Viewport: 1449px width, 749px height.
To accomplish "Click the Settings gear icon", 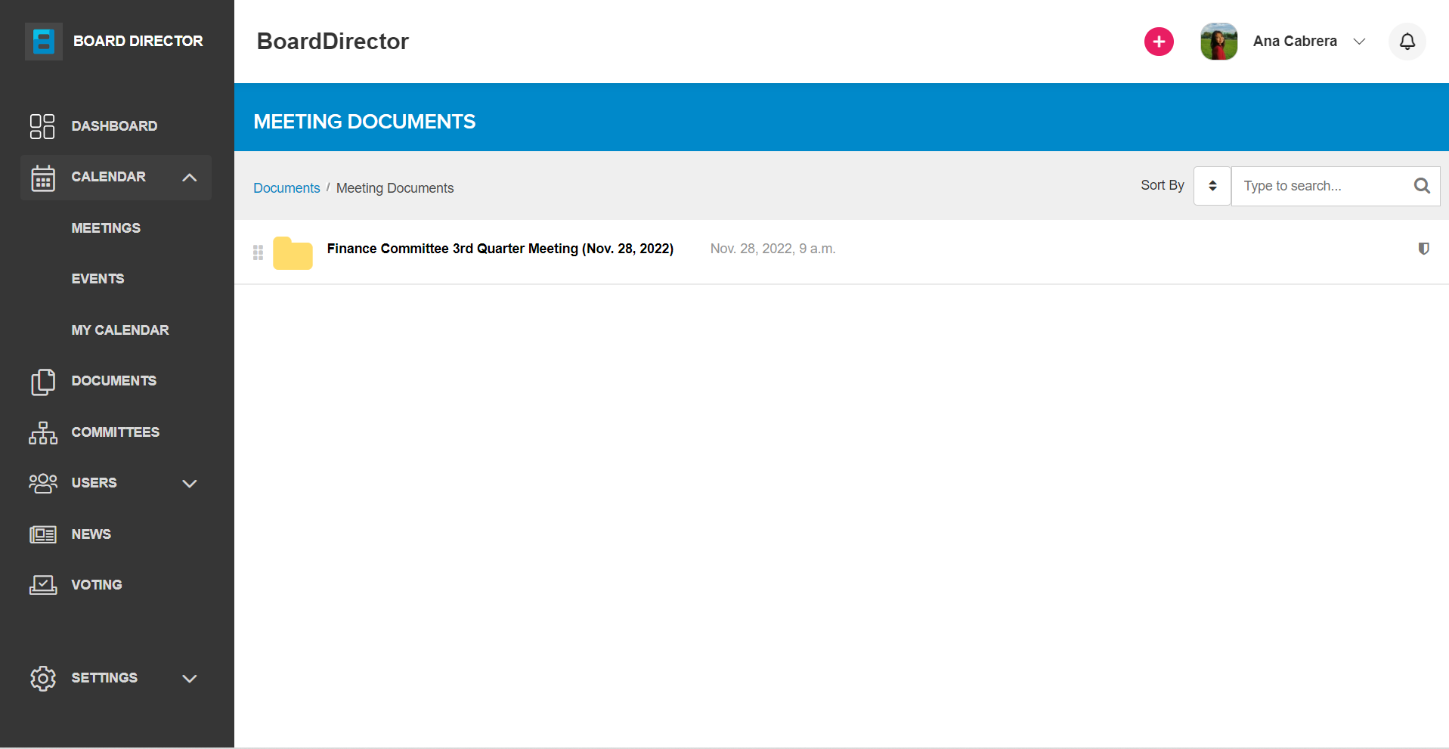I will [43, 678].
